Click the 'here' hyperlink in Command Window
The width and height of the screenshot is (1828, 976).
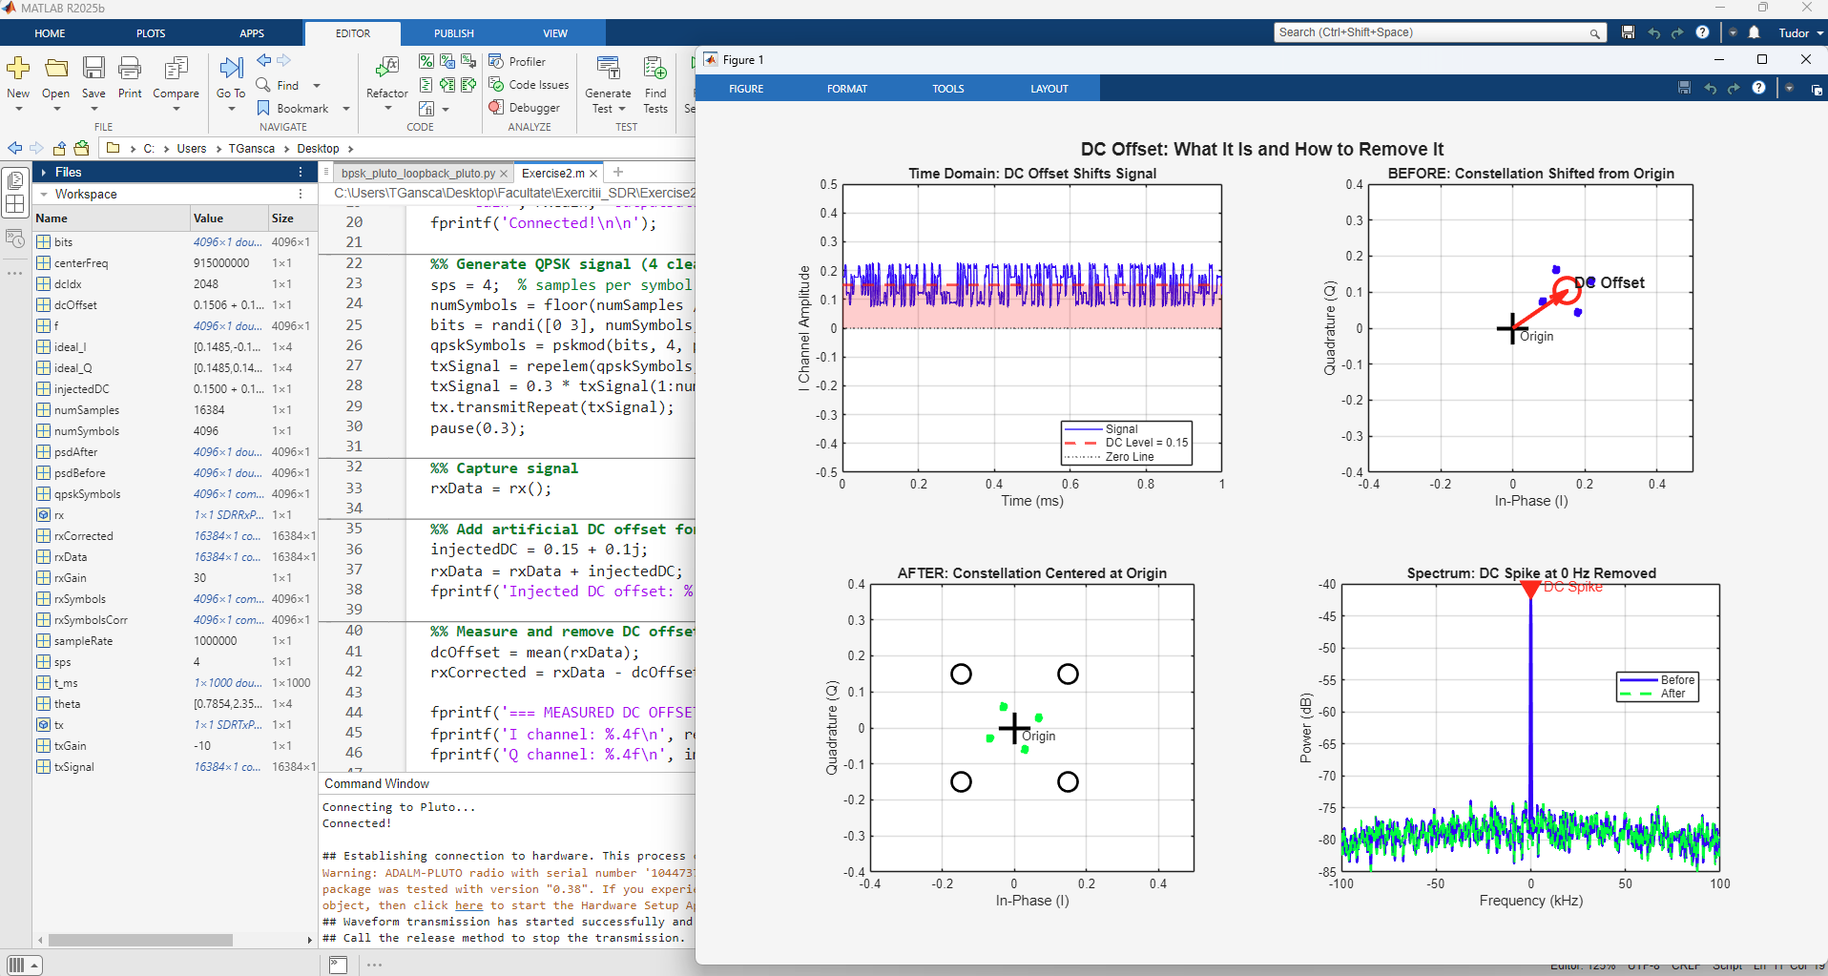(468, 904)
